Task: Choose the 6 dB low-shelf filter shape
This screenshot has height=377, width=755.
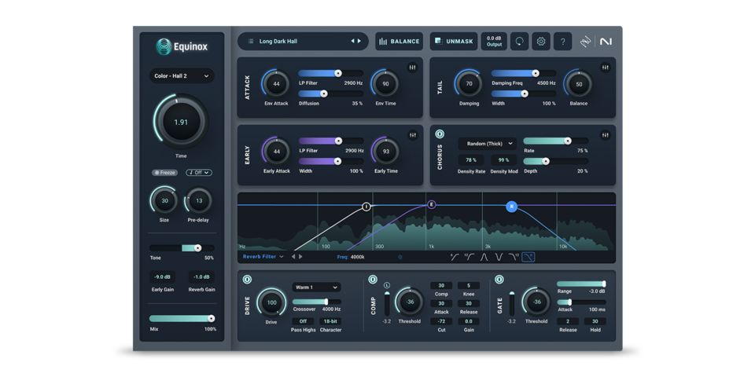Action: click(454, 257)
